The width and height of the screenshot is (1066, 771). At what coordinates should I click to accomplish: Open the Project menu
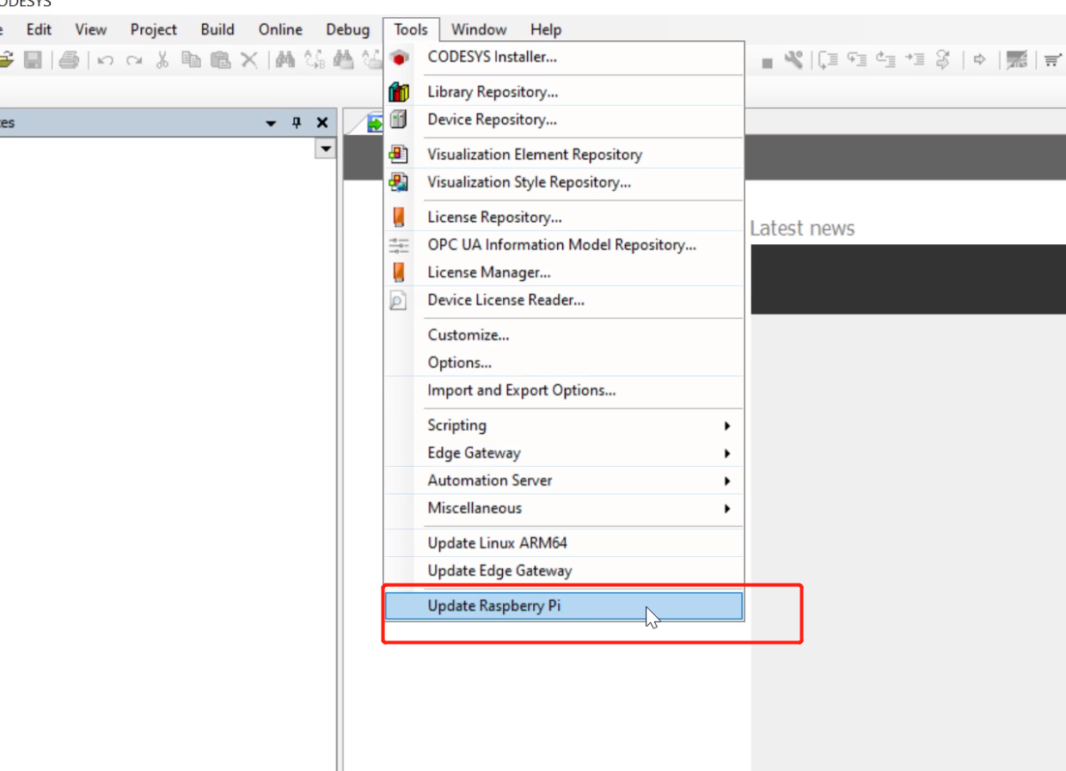pyautogui.click(x=154, y=29)
